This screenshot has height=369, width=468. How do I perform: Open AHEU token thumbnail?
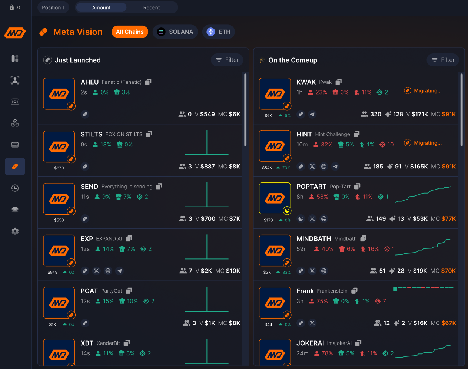pos(59,94)
